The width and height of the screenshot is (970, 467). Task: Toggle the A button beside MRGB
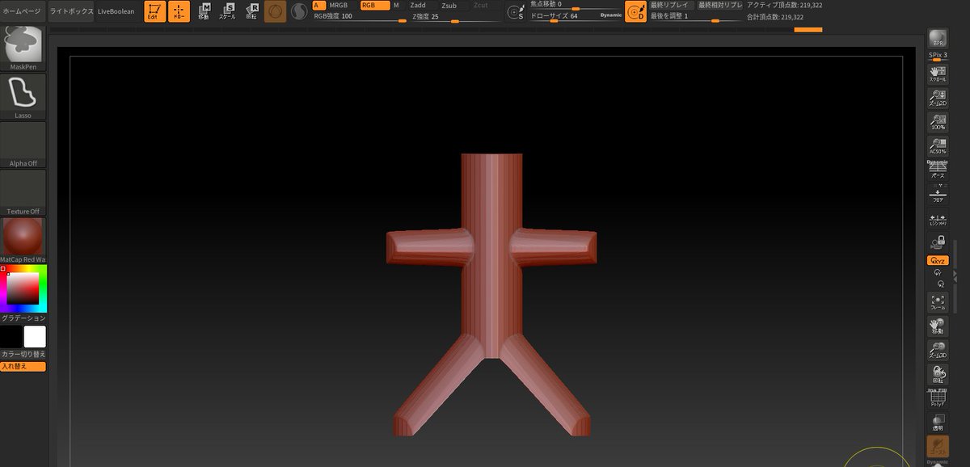[318, 6]
